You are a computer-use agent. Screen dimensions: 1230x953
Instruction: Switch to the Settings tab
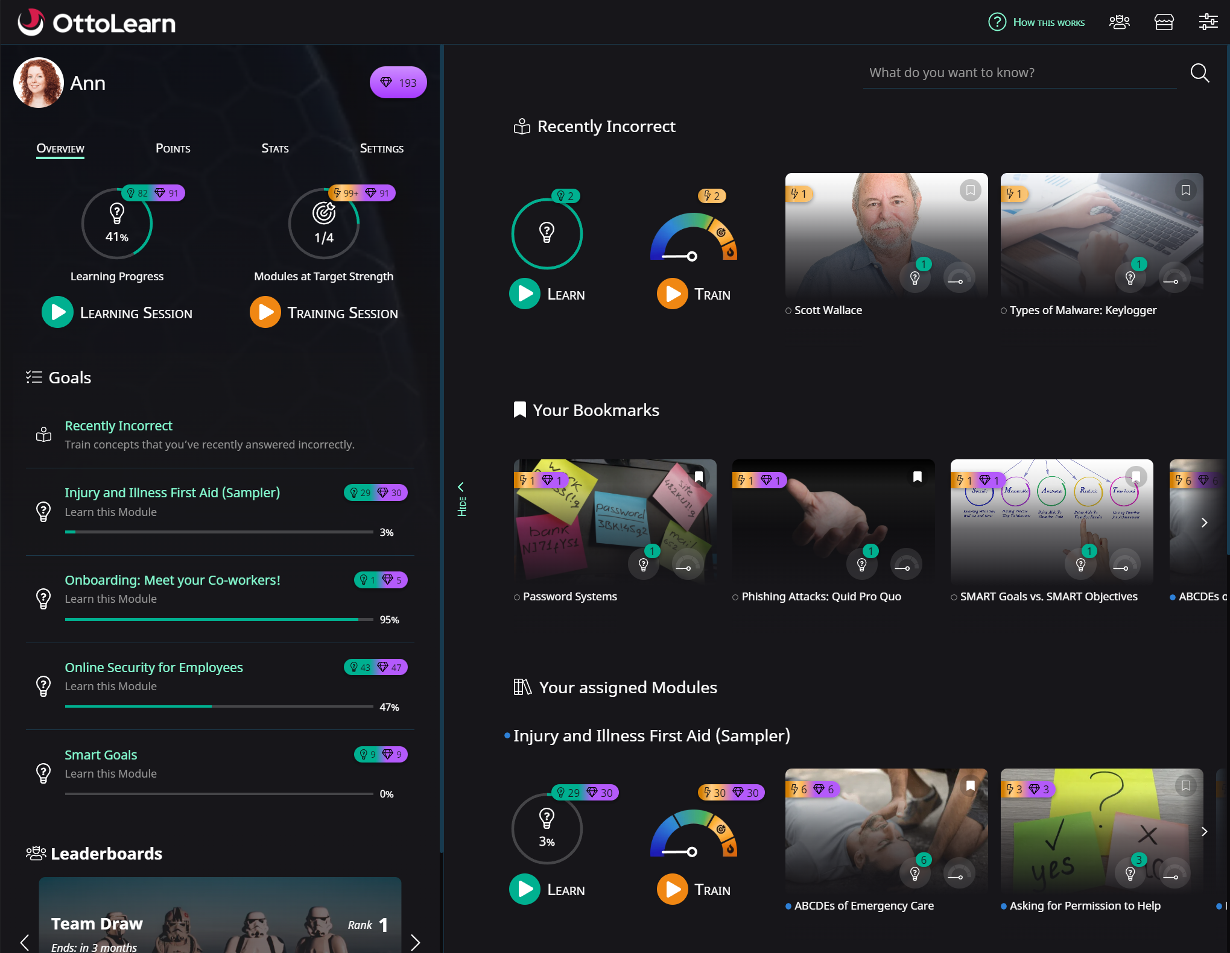[x=382, y=148]
